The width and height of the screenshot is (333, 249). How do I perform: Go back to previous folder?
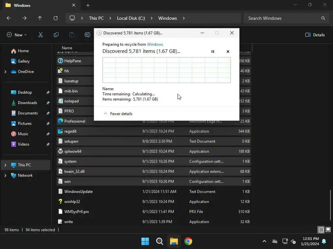pos(9,18)
